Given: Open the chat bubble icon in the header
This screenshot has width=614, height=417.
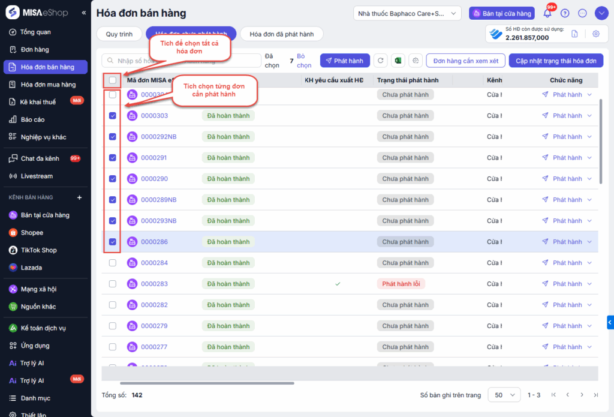Looking at the screenshot, I should (582, 13).
